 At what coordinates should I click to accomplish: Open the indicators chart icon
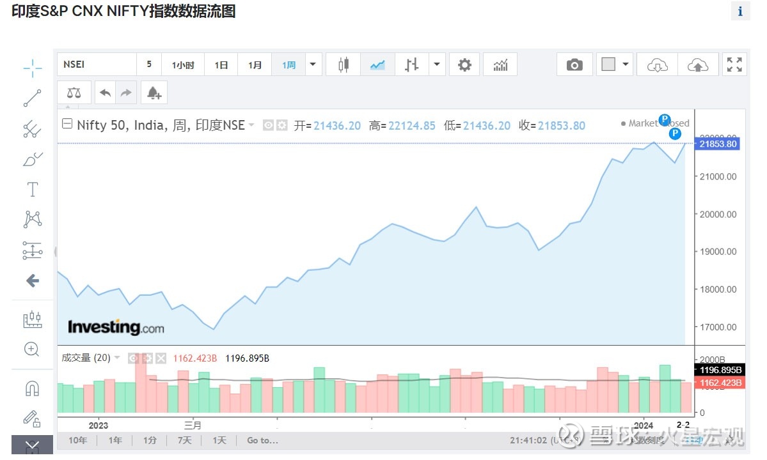click(500, 65)
